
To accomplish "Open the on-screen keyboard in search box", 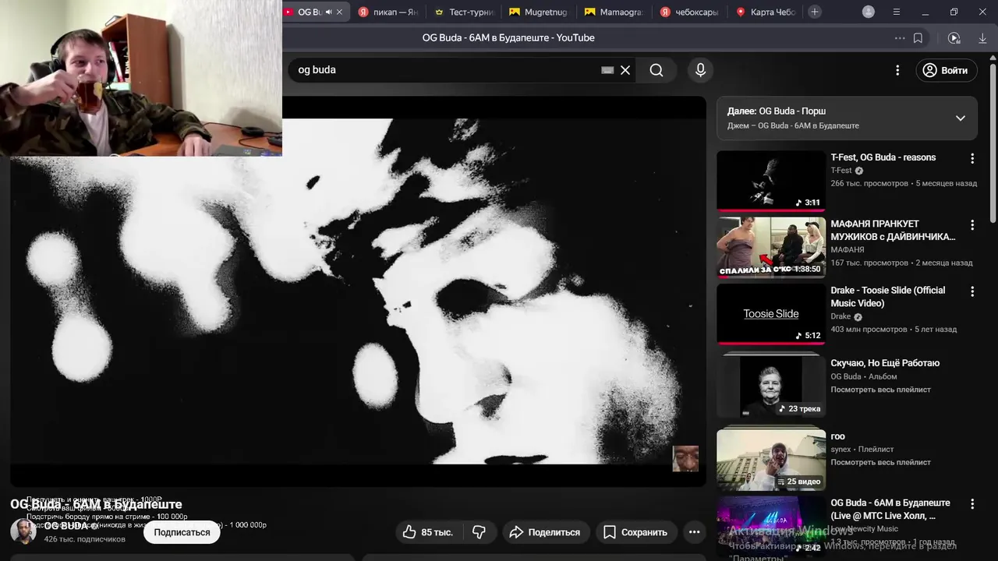I will tap(607, 70).
